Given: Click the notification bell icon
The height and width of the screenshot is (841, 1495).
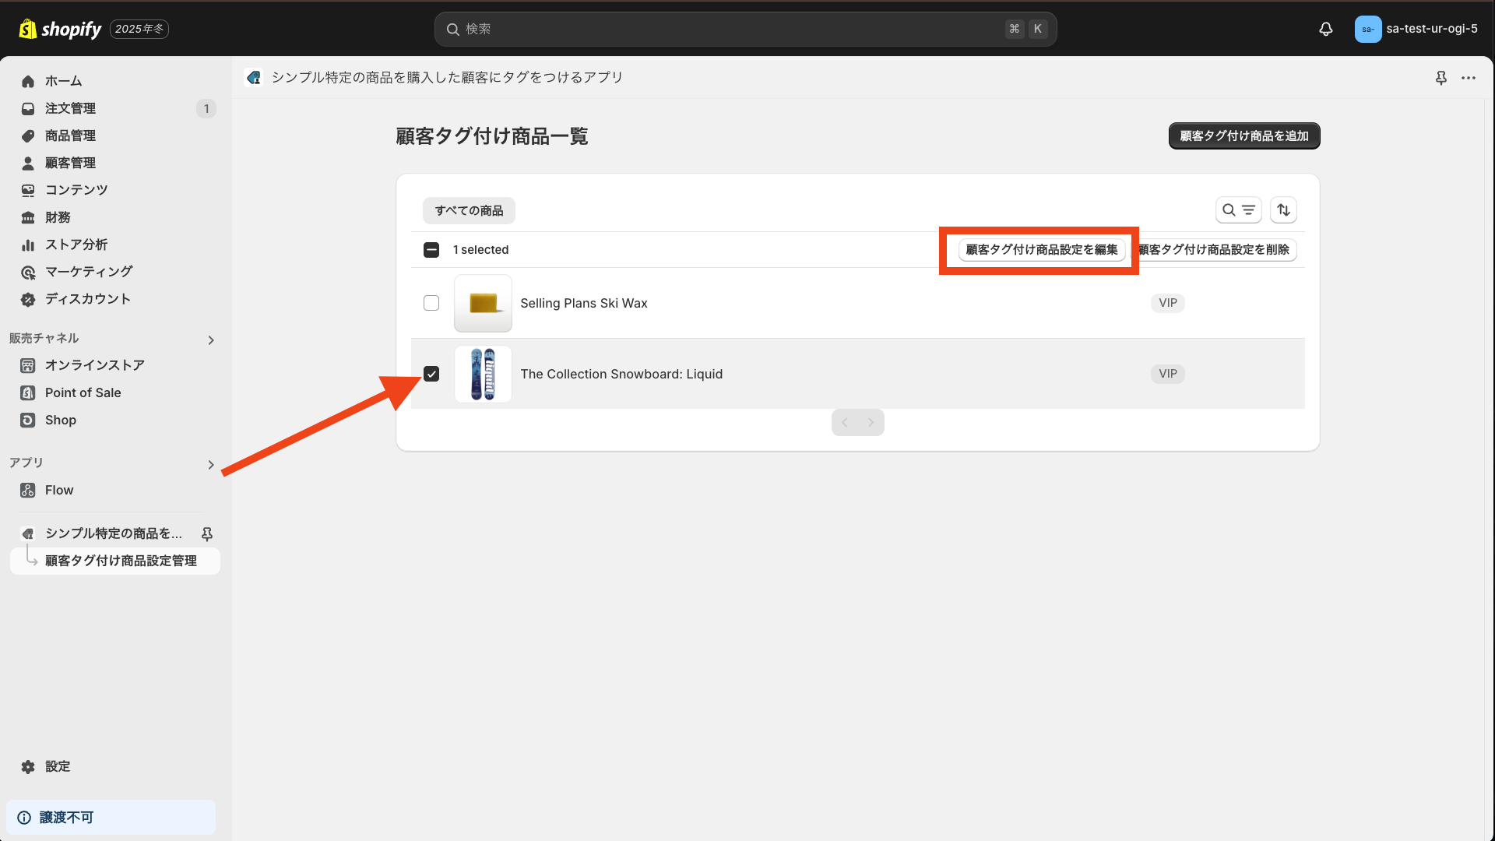Looking at the screenshot, I should pos(1326,29).
